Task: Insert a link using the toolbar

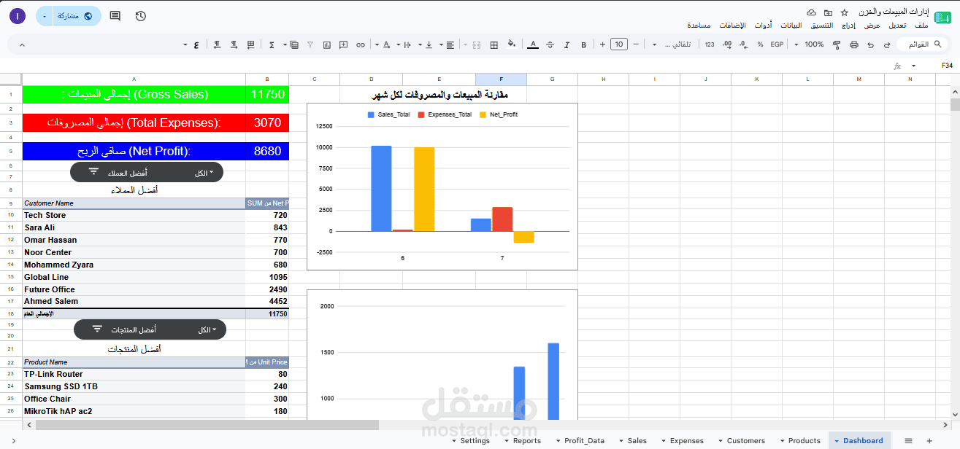Action: click(x=361, y=44)
